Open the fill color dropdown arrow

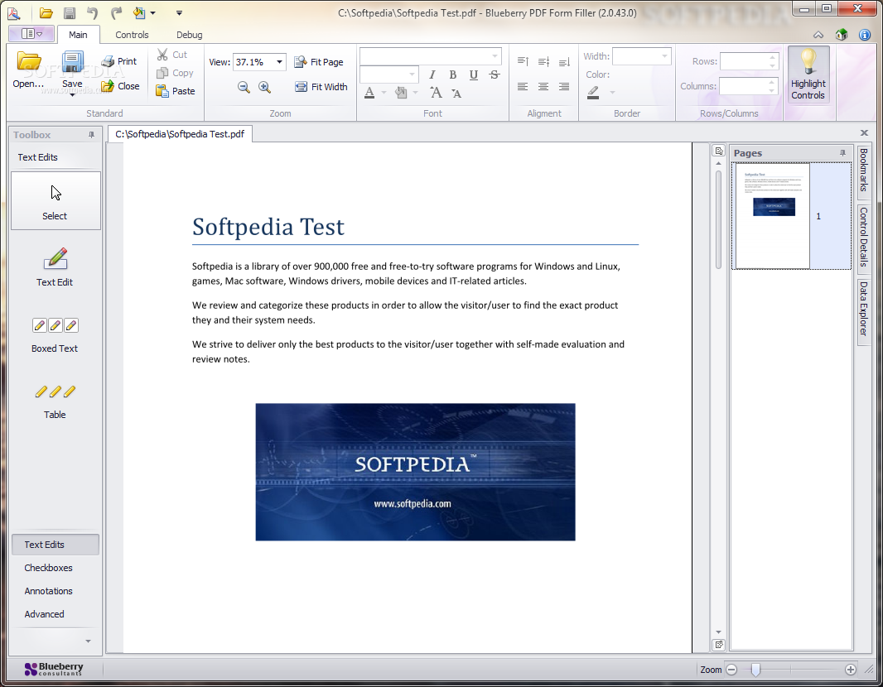[x=416, y=92]
